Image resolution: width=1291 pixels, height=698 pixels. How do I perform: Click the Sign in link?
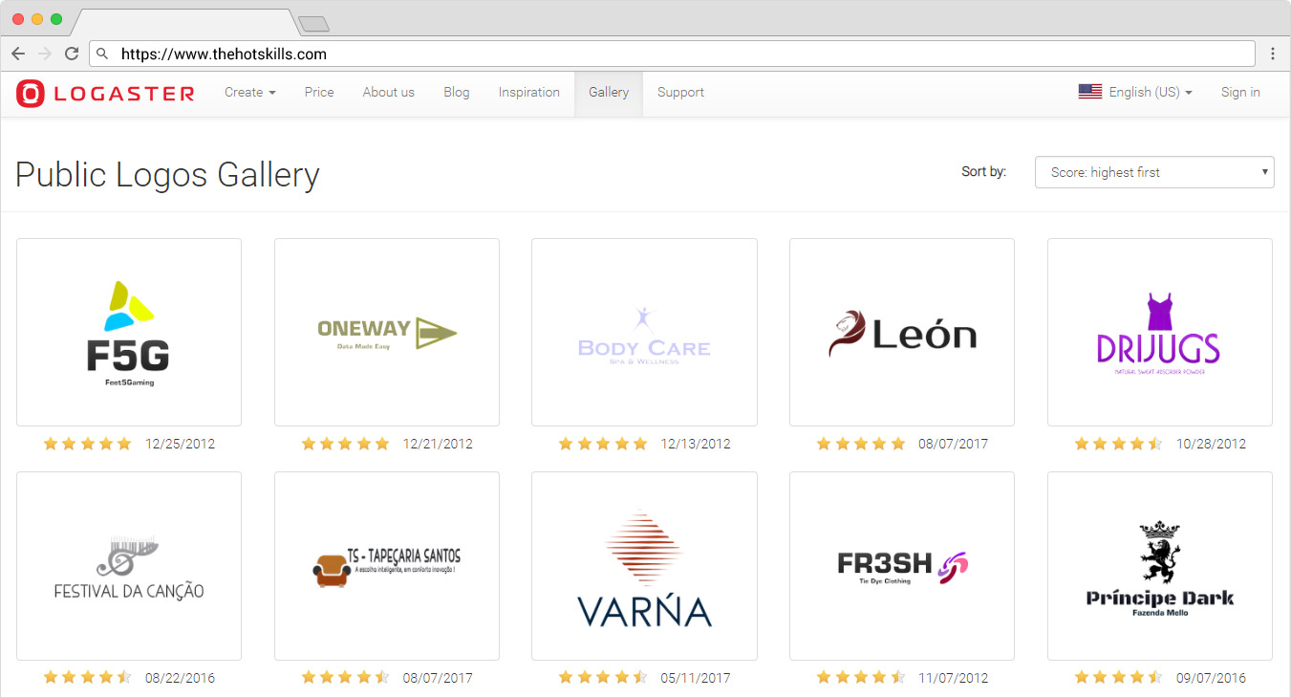pos(1240,93)
